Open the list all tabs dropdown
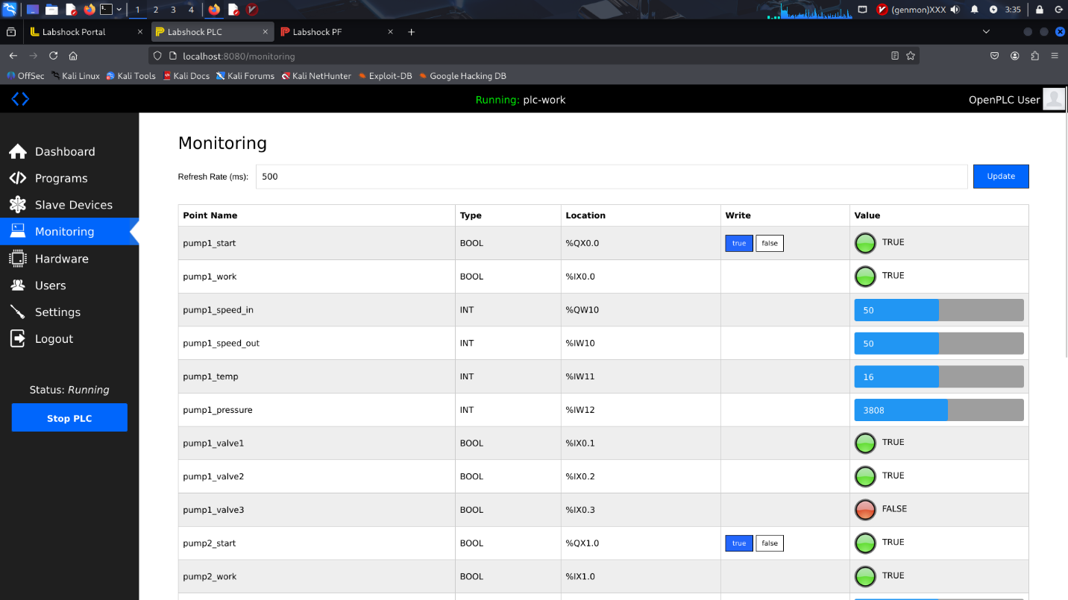Screen dimensions: 1068x600 pyautogui.click(x=986, y=32)
